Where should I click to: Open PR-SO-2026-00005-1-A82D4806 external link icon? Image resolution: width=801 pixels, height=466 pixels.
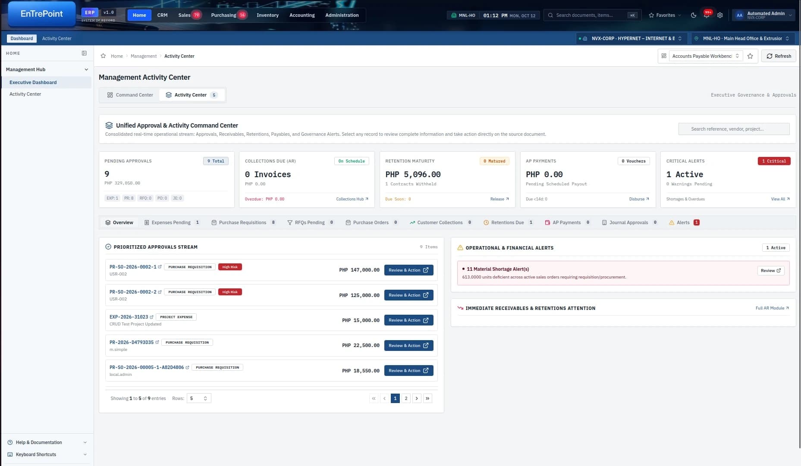[x=187, y=367]
